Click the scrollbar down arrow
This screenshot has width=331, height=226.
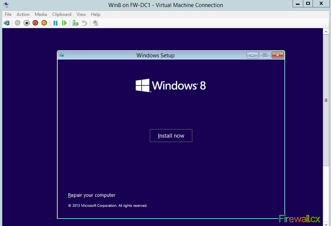click(x=326, y=224)
